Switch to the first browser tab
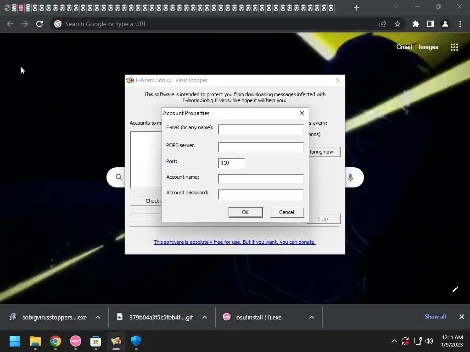Screen dimensions: 470x352 7,8
